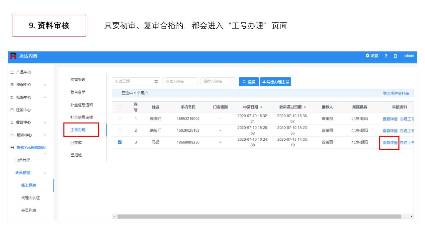The image size is (425, 239).
Task: Open the 已完成 tab
Action: tap(76, 142)
